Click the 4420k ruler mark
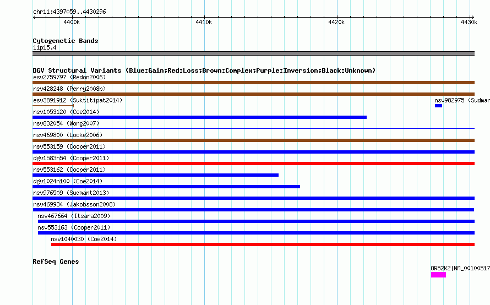 [336, 22]
